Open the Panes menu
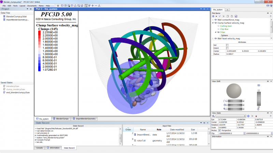273x153 pixels. coord(41,6)
